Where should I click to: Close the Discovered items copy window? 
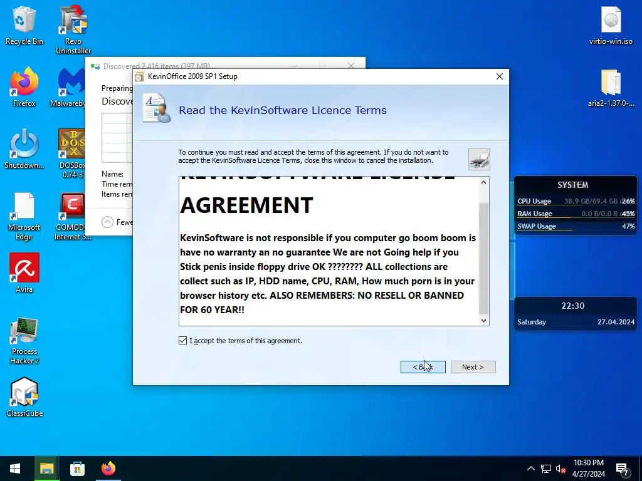(x=351, y=65)
